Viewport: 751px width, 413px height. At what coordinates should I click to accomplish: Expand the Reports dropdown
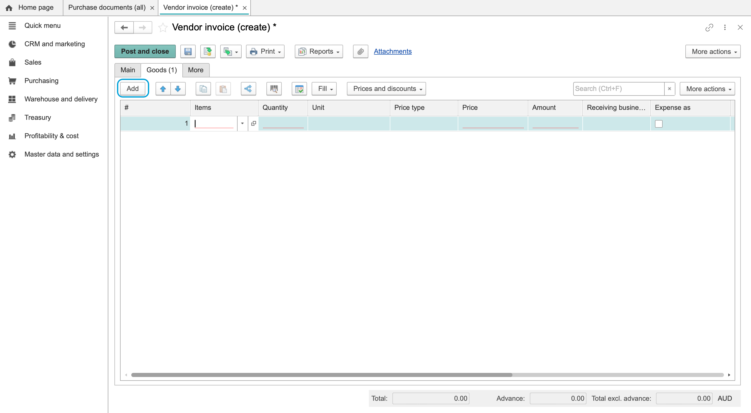pyautogui.click(x=319, y=51)
